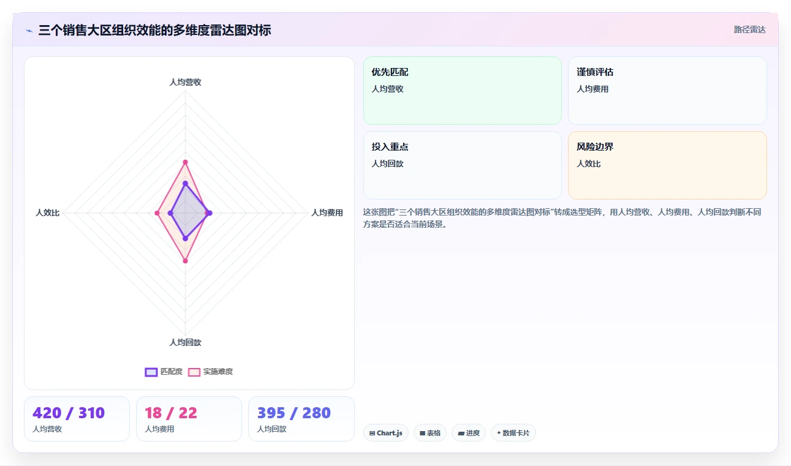Open the 投入重点 card
The height and width of the screenshot is (466, 791).
coord(463,165)
